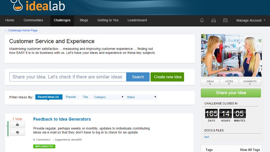
Task: Go to Communities in the navigation bar
Action: (x=33, y=20)
